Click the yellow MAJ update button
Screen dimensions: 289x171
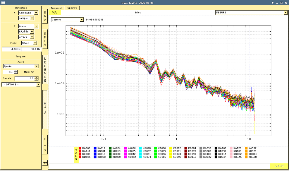coord(55,13)
